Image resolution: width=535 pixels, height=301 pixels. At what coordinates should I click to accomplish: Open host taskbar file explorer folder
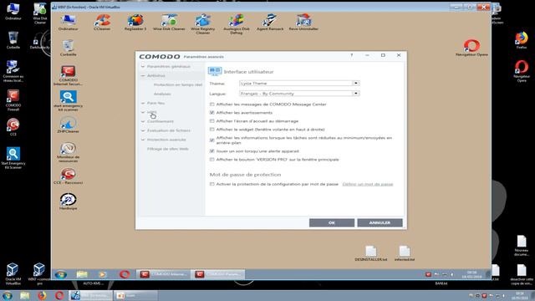[24, 295]
